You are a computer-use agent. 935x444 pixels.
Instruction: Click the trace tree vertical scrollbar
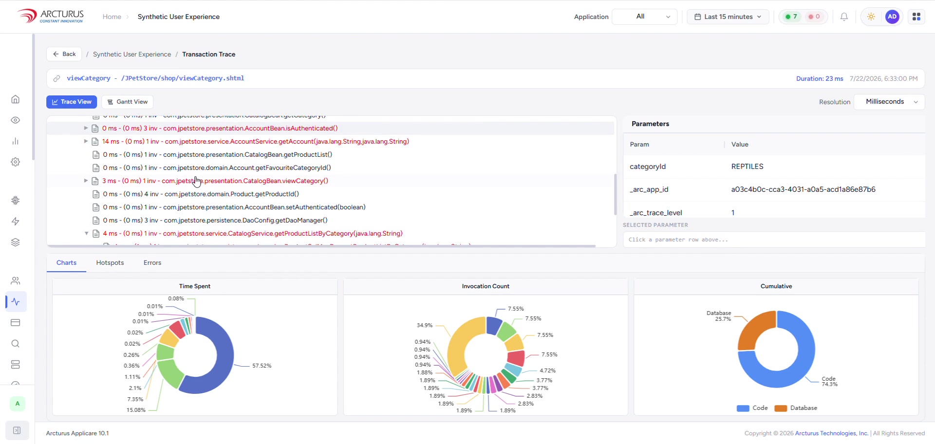point(616,195)
